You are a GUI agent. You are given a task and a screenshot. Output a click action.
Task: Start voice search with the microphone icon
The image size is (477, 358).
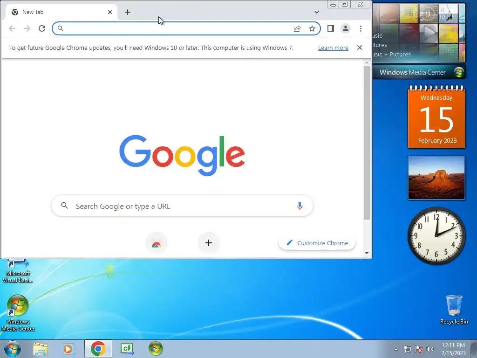click(x=300, y=206)
